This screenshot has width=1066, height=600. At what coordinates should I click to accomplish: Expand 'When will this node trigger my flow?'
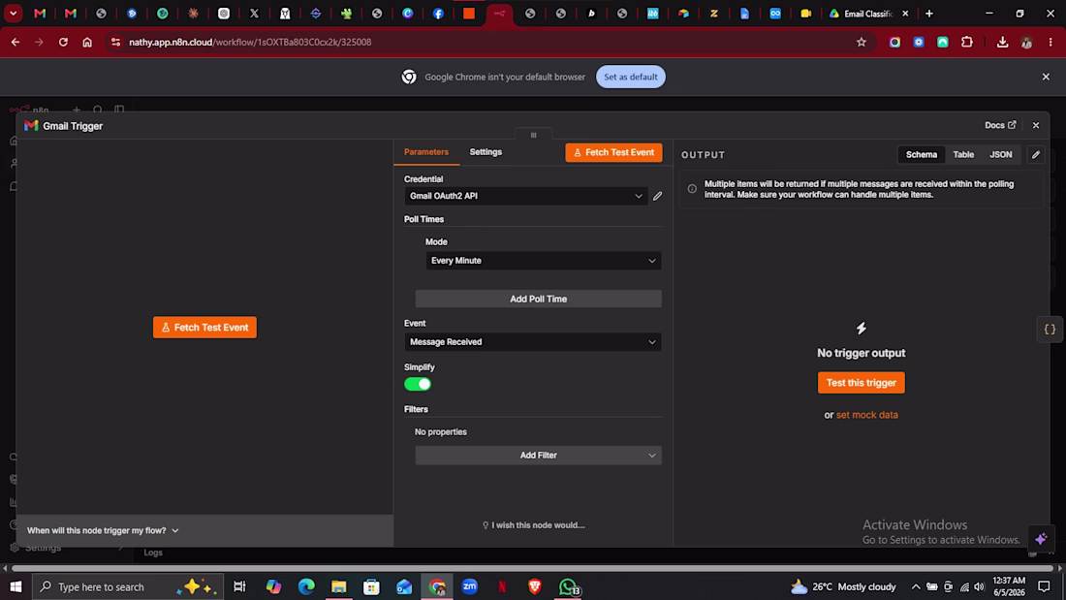coord(103,530)
